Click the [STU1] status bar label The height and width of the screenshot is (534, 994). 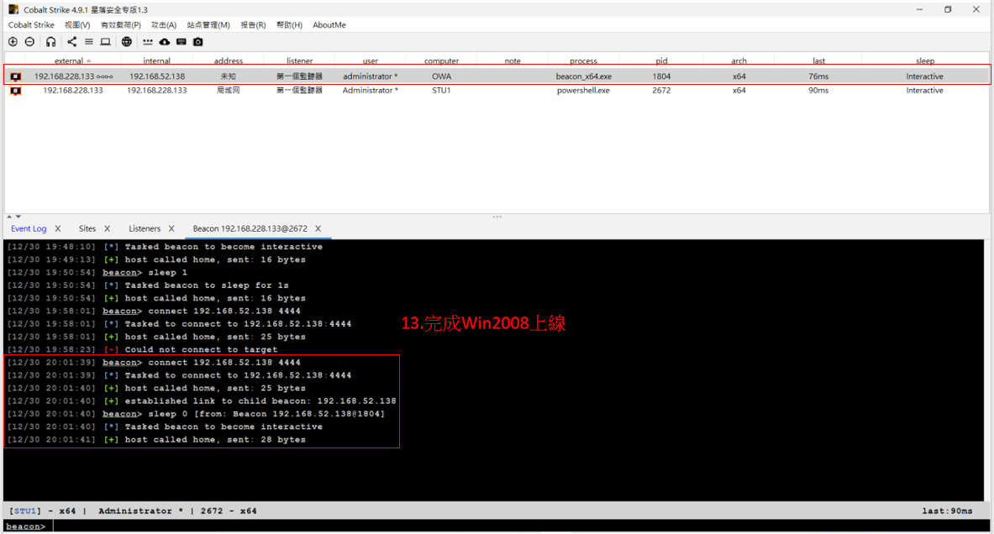[x=25, y=510]
